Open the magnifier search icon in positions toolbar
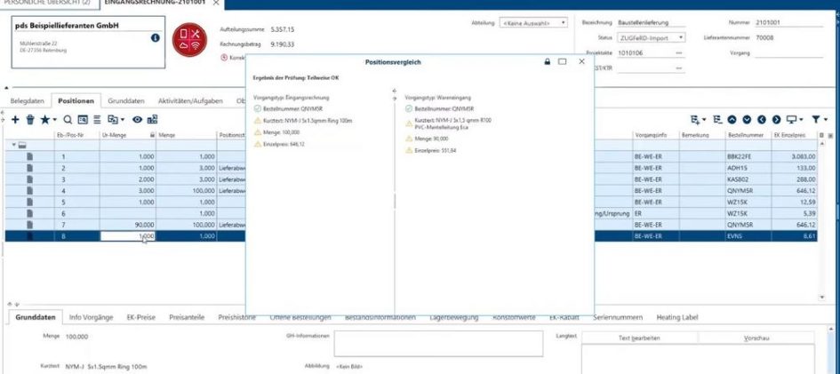 68,120
